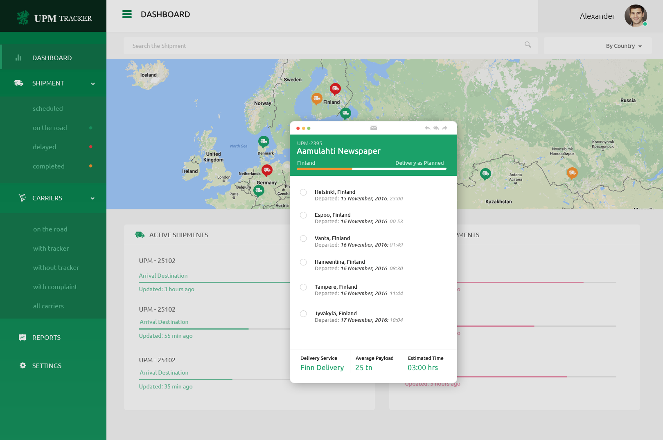Open on the road under Carriers

[x=50, y=229]
